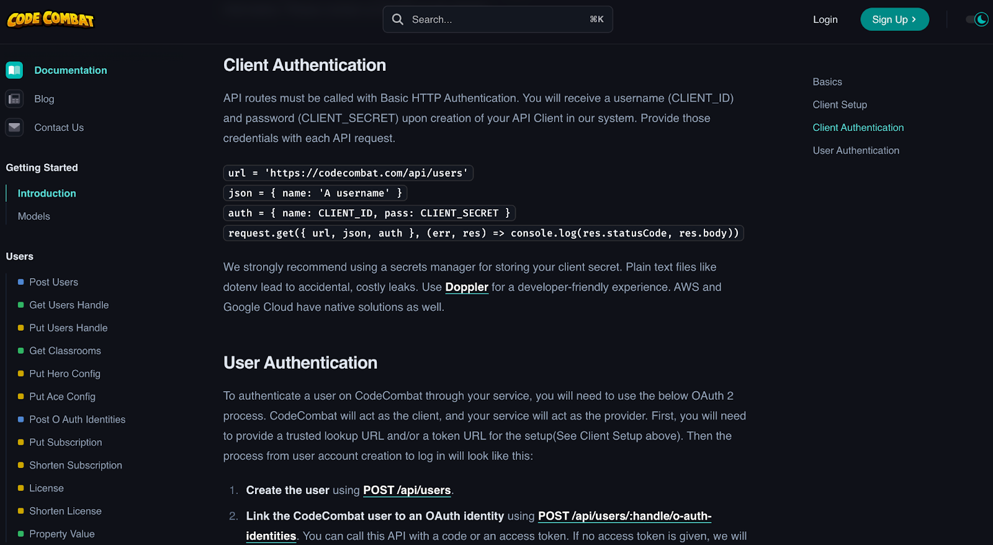The width and height of the screenshot is (993, 545).
Task: Click the Client Authentication heading
Action: pos(305,65)
